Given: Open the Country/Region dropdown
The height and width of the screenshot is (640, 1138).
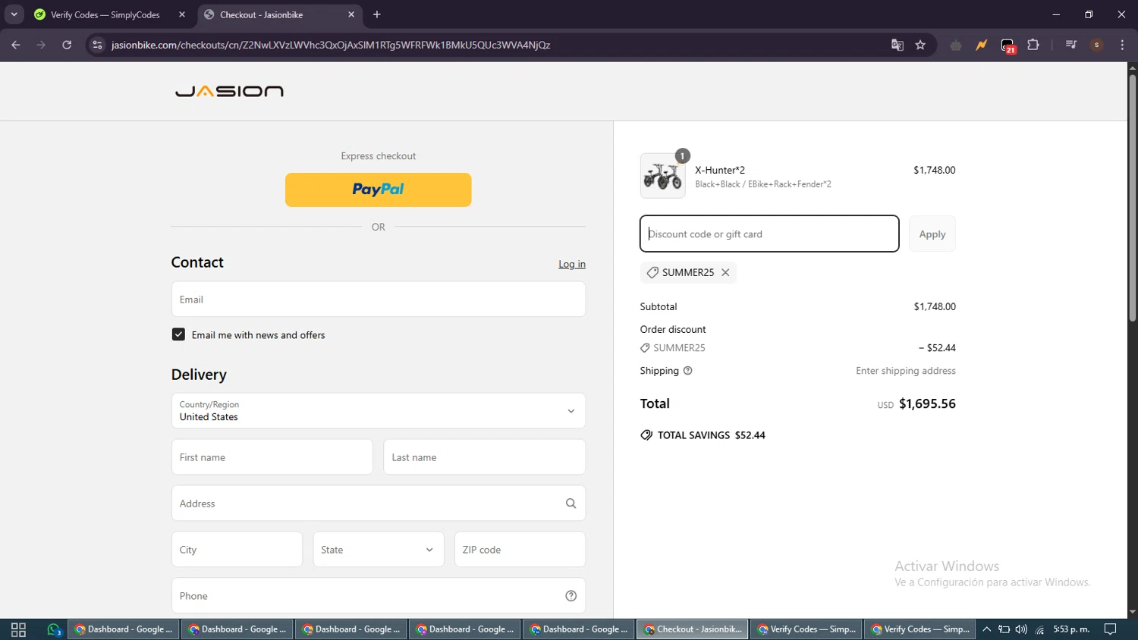Looking at the screenshot, I should point(379,411).
